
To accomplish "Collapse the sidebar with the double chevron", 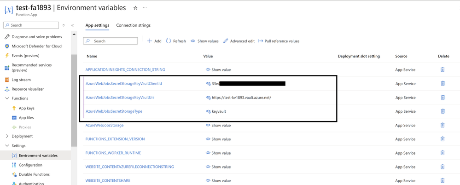I will point(72,25).
